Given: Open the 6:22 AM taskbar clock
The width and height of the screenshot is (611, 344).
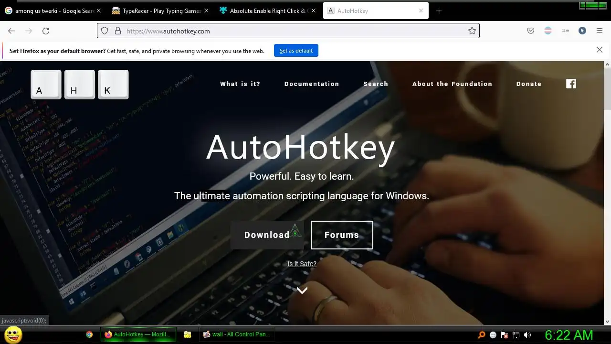Looking at the screenshot, I should (569, 335).
